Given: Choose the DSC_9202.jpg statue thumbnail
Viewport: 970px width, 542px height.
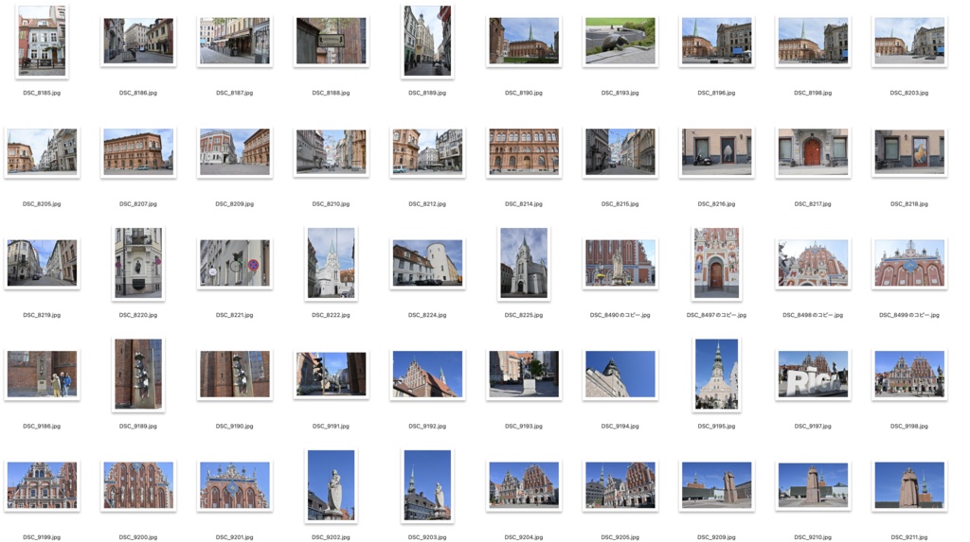Looking at the screenshot, I should coord(332,485).
